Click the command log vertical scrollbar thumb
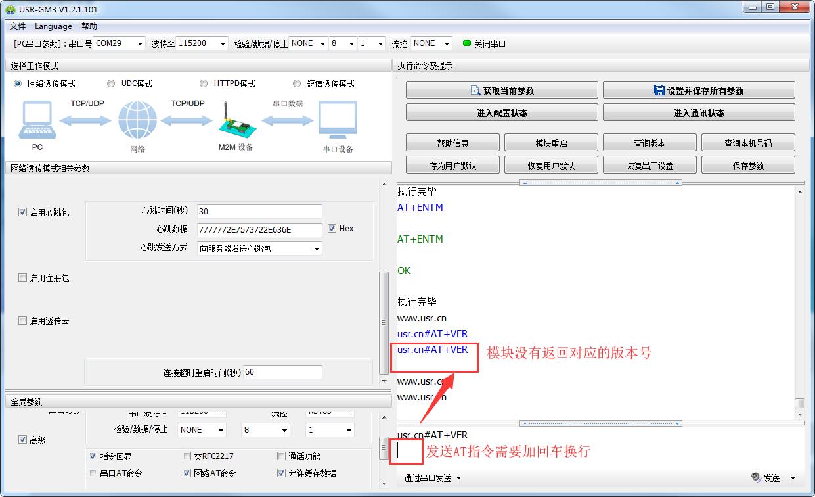The width and height of the screenshot is (815, 497). (799, 402)
